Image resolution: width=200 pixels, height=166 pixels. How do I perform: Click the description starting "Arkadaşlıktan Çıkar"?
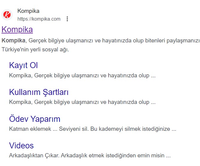pyautogui.click(x=90, y=156)
